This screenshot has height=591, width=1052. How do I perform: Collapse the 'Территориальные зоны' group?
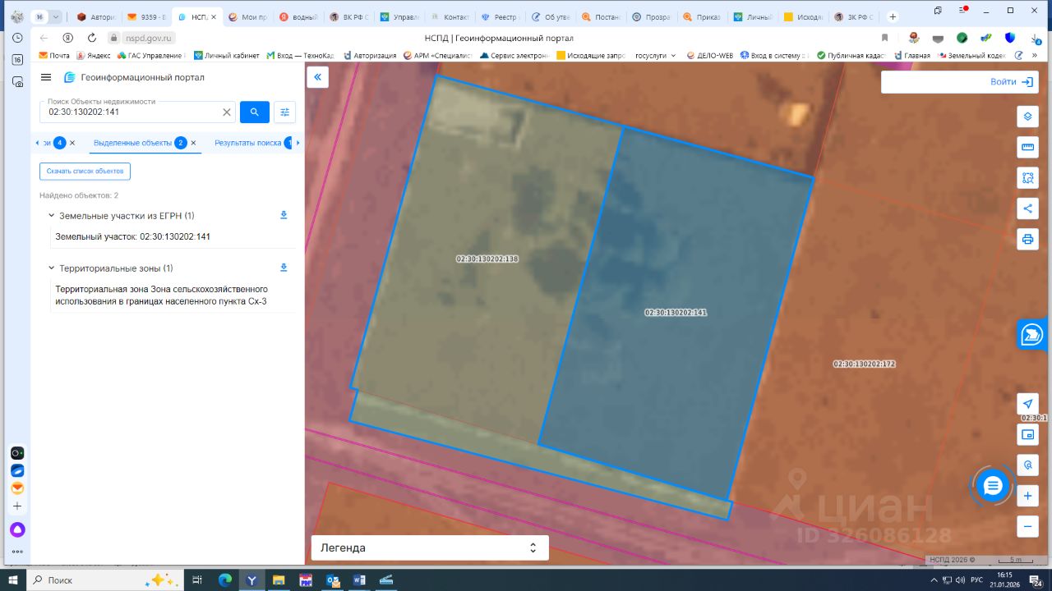51,268
